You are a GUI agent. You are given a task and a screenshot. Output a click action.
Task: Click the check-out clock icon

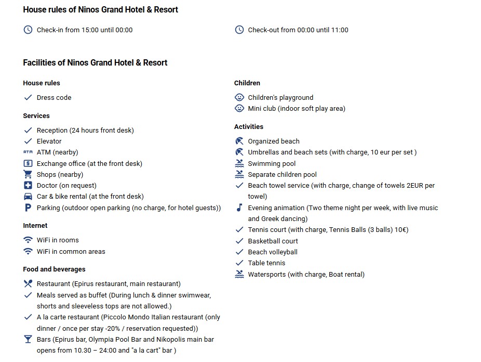click(239, 30)
